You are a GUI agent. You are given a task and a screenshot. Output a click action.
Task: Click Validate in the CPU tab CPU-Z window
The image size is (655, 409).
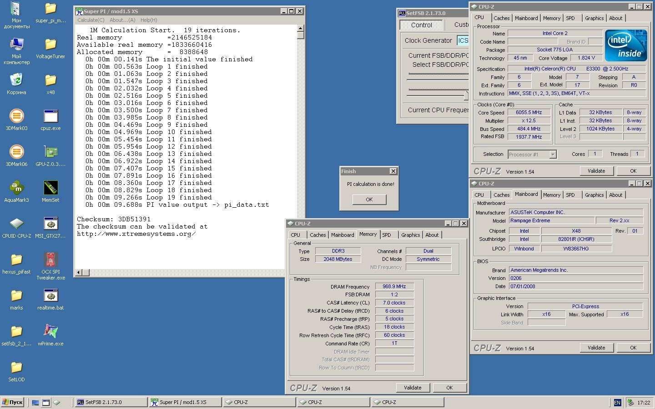coord(596,171)
